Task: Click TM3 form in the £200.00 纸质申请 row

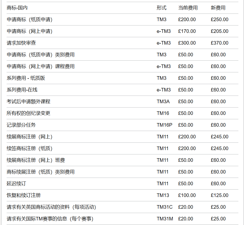Action: 162,19
